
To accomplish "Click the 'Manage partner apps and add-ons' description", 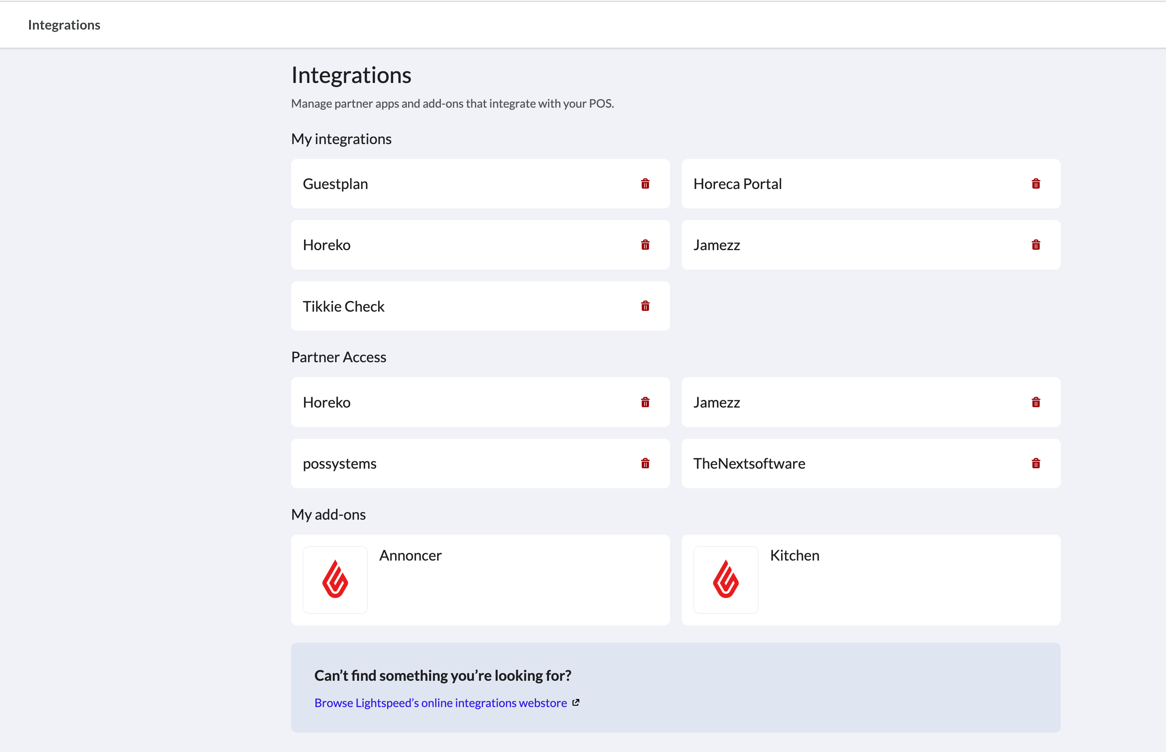I will pyautogui.click(x=452, y=104).
